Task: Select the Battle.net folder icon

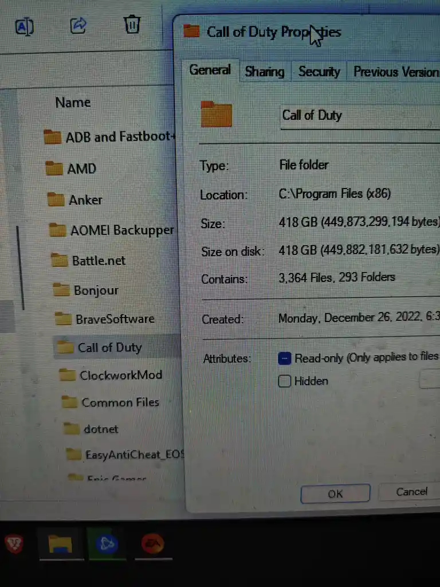Action: (x=60, y=260)
